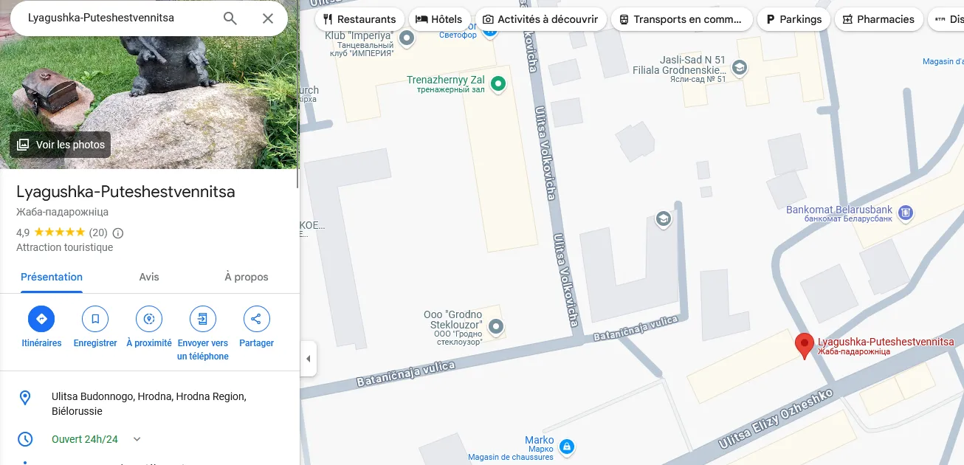964x465 pixels.
Task: Save place with Enregistrer icon
Action: pos(95,319)
